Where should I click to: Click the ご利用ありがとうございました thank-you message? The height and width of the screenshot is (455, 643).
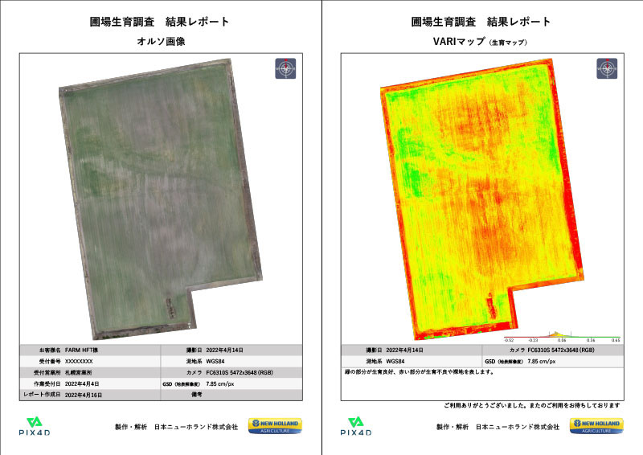pos(532,406)
